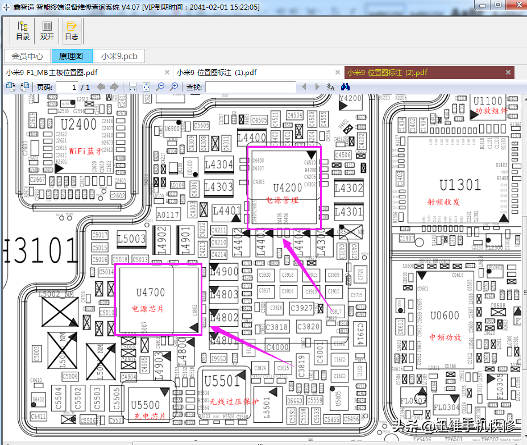Click the L4302 inductor label
The width and height of the screenshot is (527, 445).
[349, 188]
